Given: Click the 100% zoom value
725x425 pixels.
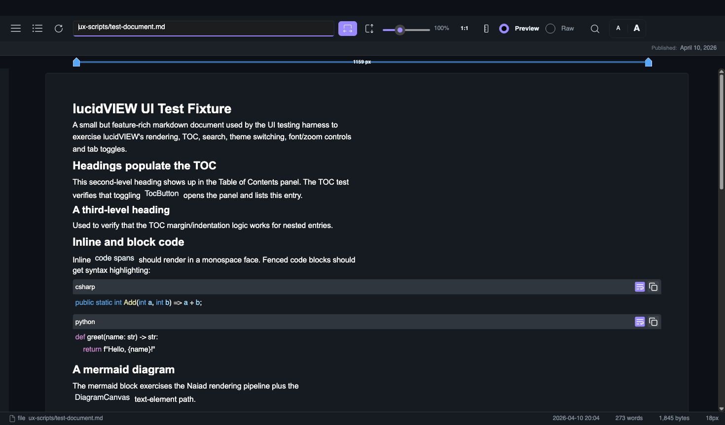Looking at the screenshot, I should (x=441, y=28).
